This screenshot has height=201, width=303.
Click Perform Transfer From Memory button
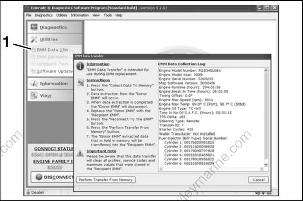(x=106, y=180)
